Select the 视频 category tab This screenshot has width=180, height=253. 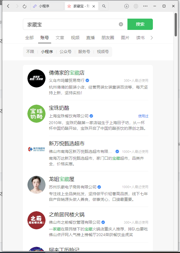pyautogui.click(x=75, y=38)
